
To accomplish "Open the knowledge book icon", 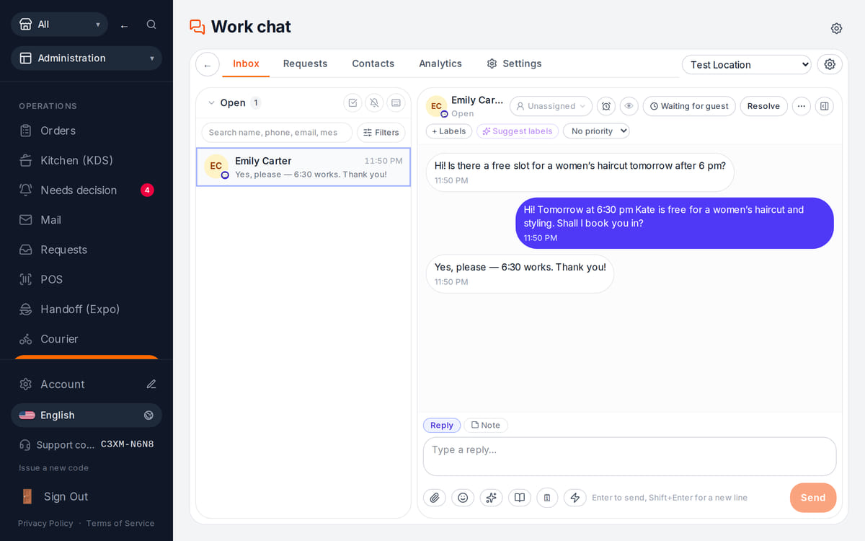I will [519, 498].
